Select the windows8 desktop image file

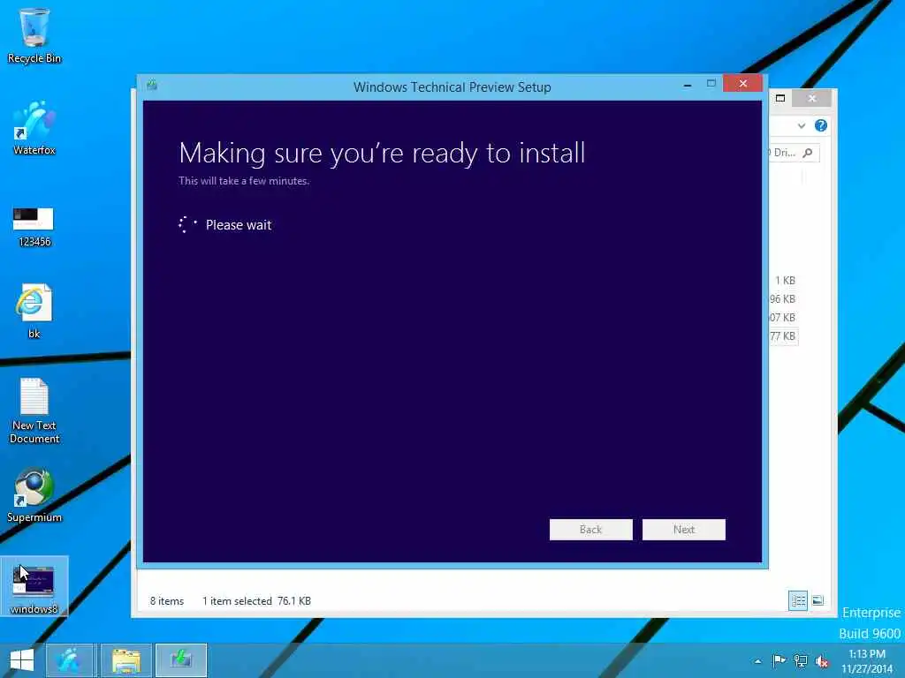click(x=34, y=587)
